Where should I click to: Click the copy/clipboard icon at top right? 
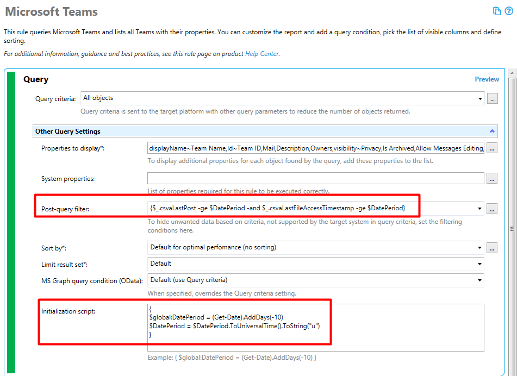click(496, 11)
